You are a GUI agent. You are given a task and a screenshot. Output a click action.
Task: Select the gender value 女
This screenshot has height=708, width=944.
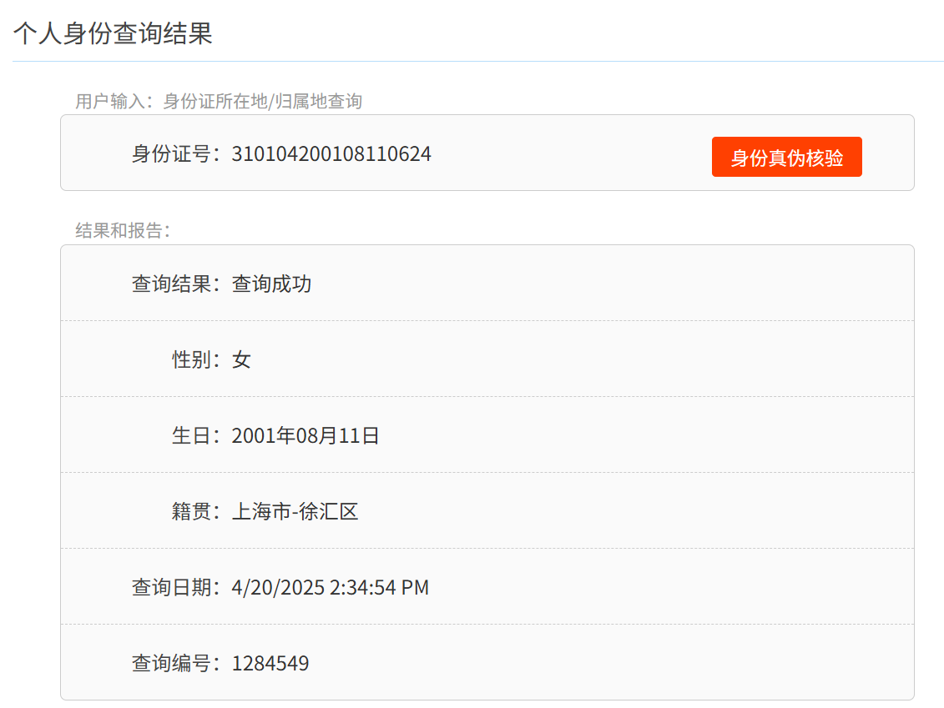point(241,359)
